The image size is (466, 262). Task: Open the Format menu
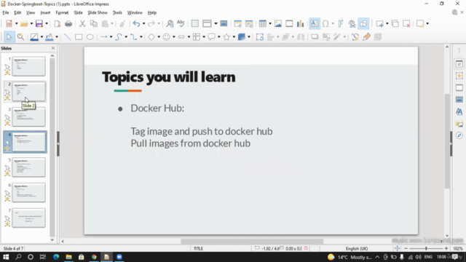coord(62,12)
